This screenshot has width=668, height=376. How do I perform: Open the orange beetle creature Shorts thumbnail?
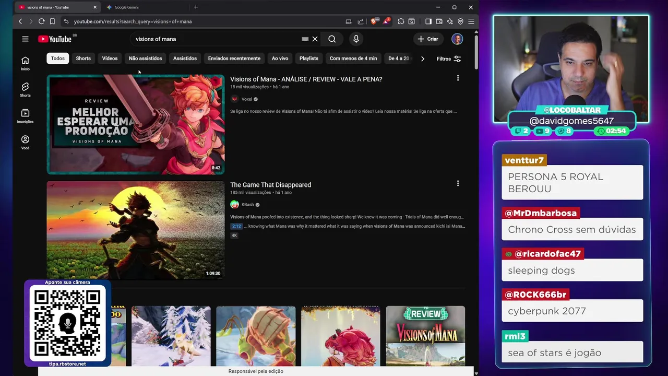256,336
